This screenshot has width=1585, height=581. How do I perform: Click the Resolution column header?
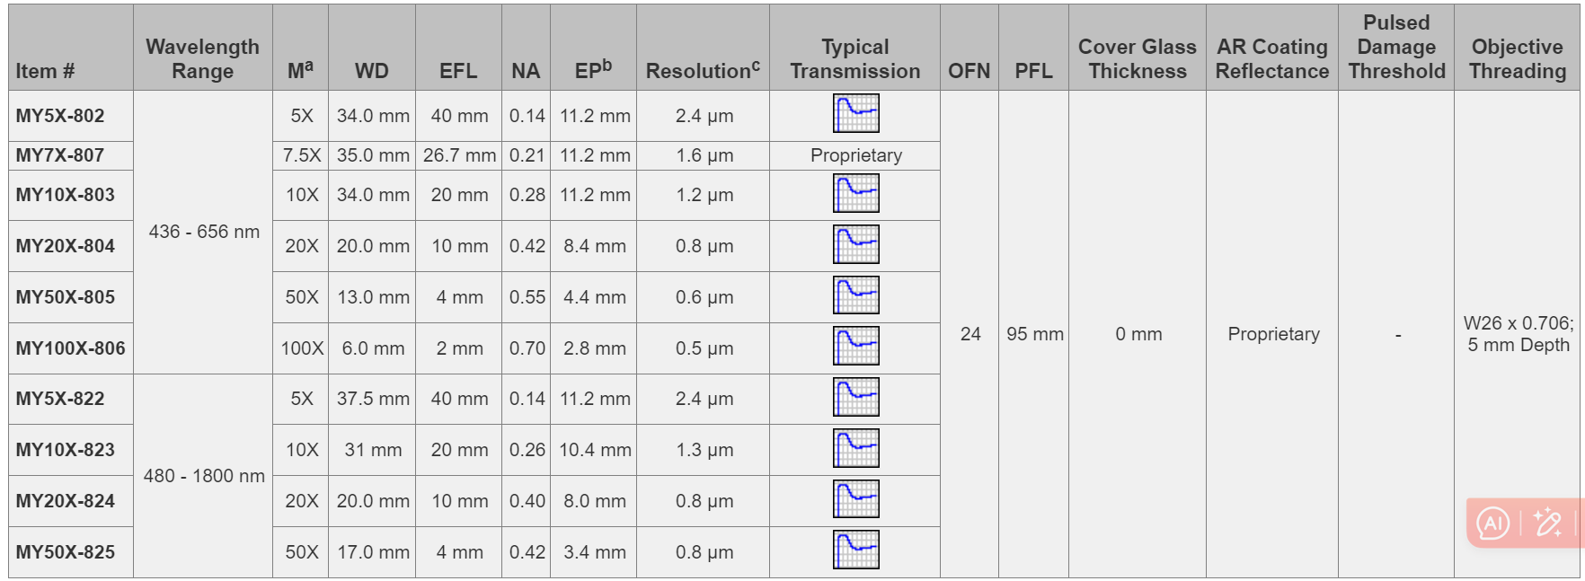tap(703, 70)
